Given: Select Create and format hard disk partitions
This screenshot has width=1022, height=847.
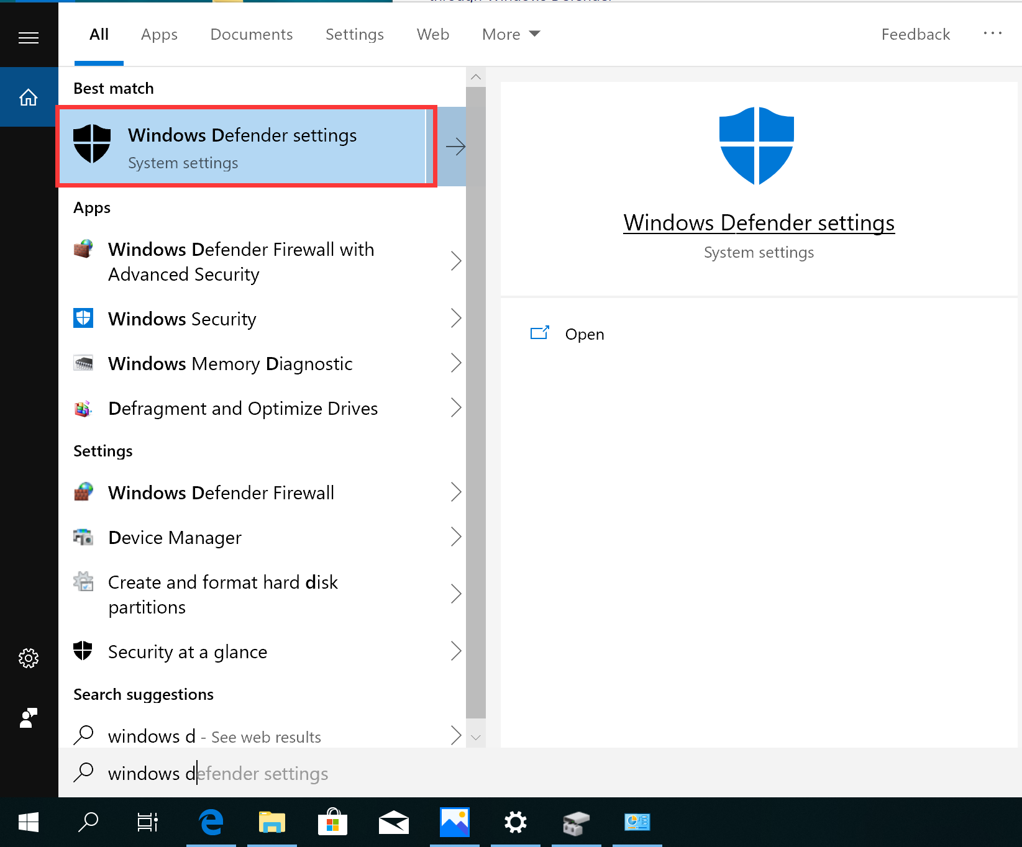Looking at the screenshot, I should (222, 594).
